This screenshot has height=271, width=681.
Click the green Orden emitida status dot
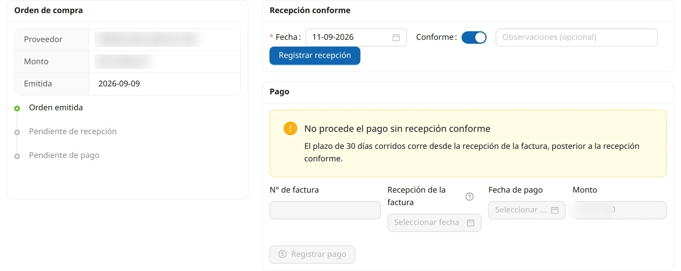coord(17,108)
